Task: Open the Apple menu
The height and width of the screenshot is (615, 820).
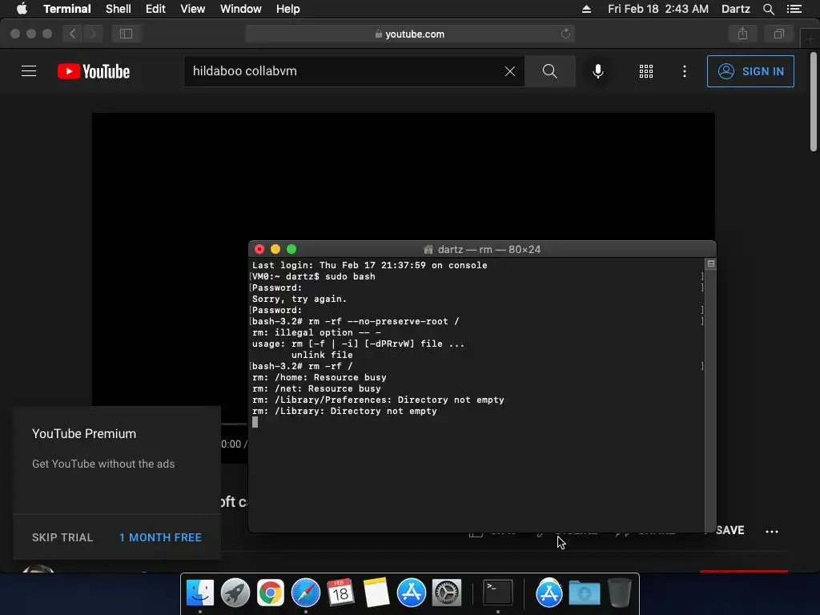Action: coord(22,9)
